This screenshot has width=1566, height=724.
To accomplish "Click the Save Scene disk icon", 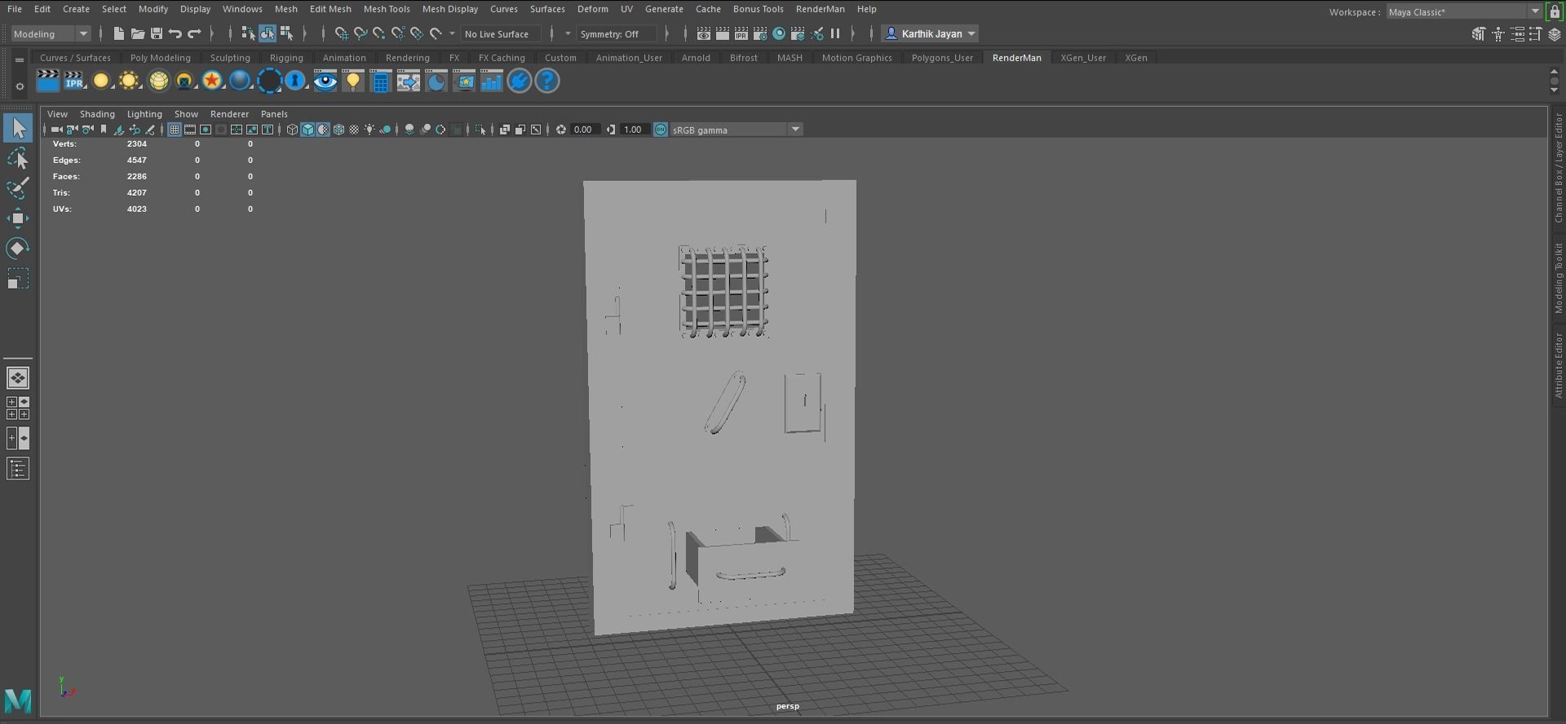I will pyautogui.click(x=157, y=33).
